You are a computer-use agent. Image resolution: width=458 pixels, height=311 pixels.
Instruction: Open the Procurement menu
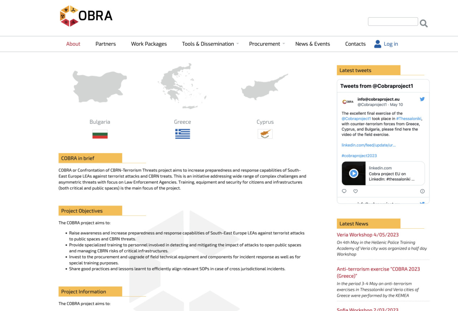tap(264, 44)
